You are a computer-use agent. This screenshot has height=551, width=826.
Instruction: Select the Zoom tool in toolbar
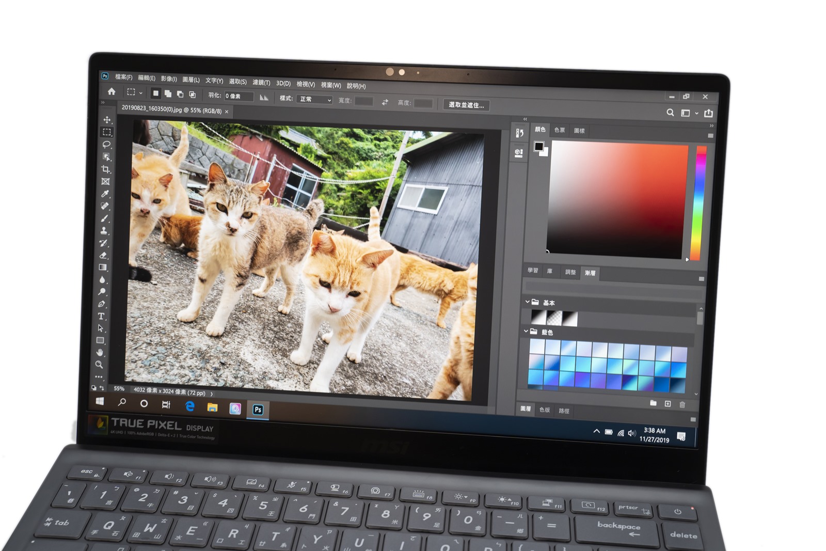99,365
